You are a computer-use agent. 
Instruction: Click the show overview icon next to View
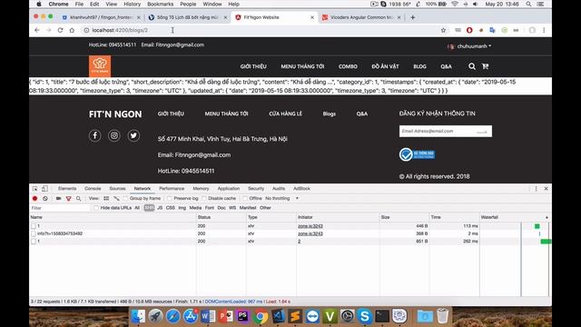point(116,198)
